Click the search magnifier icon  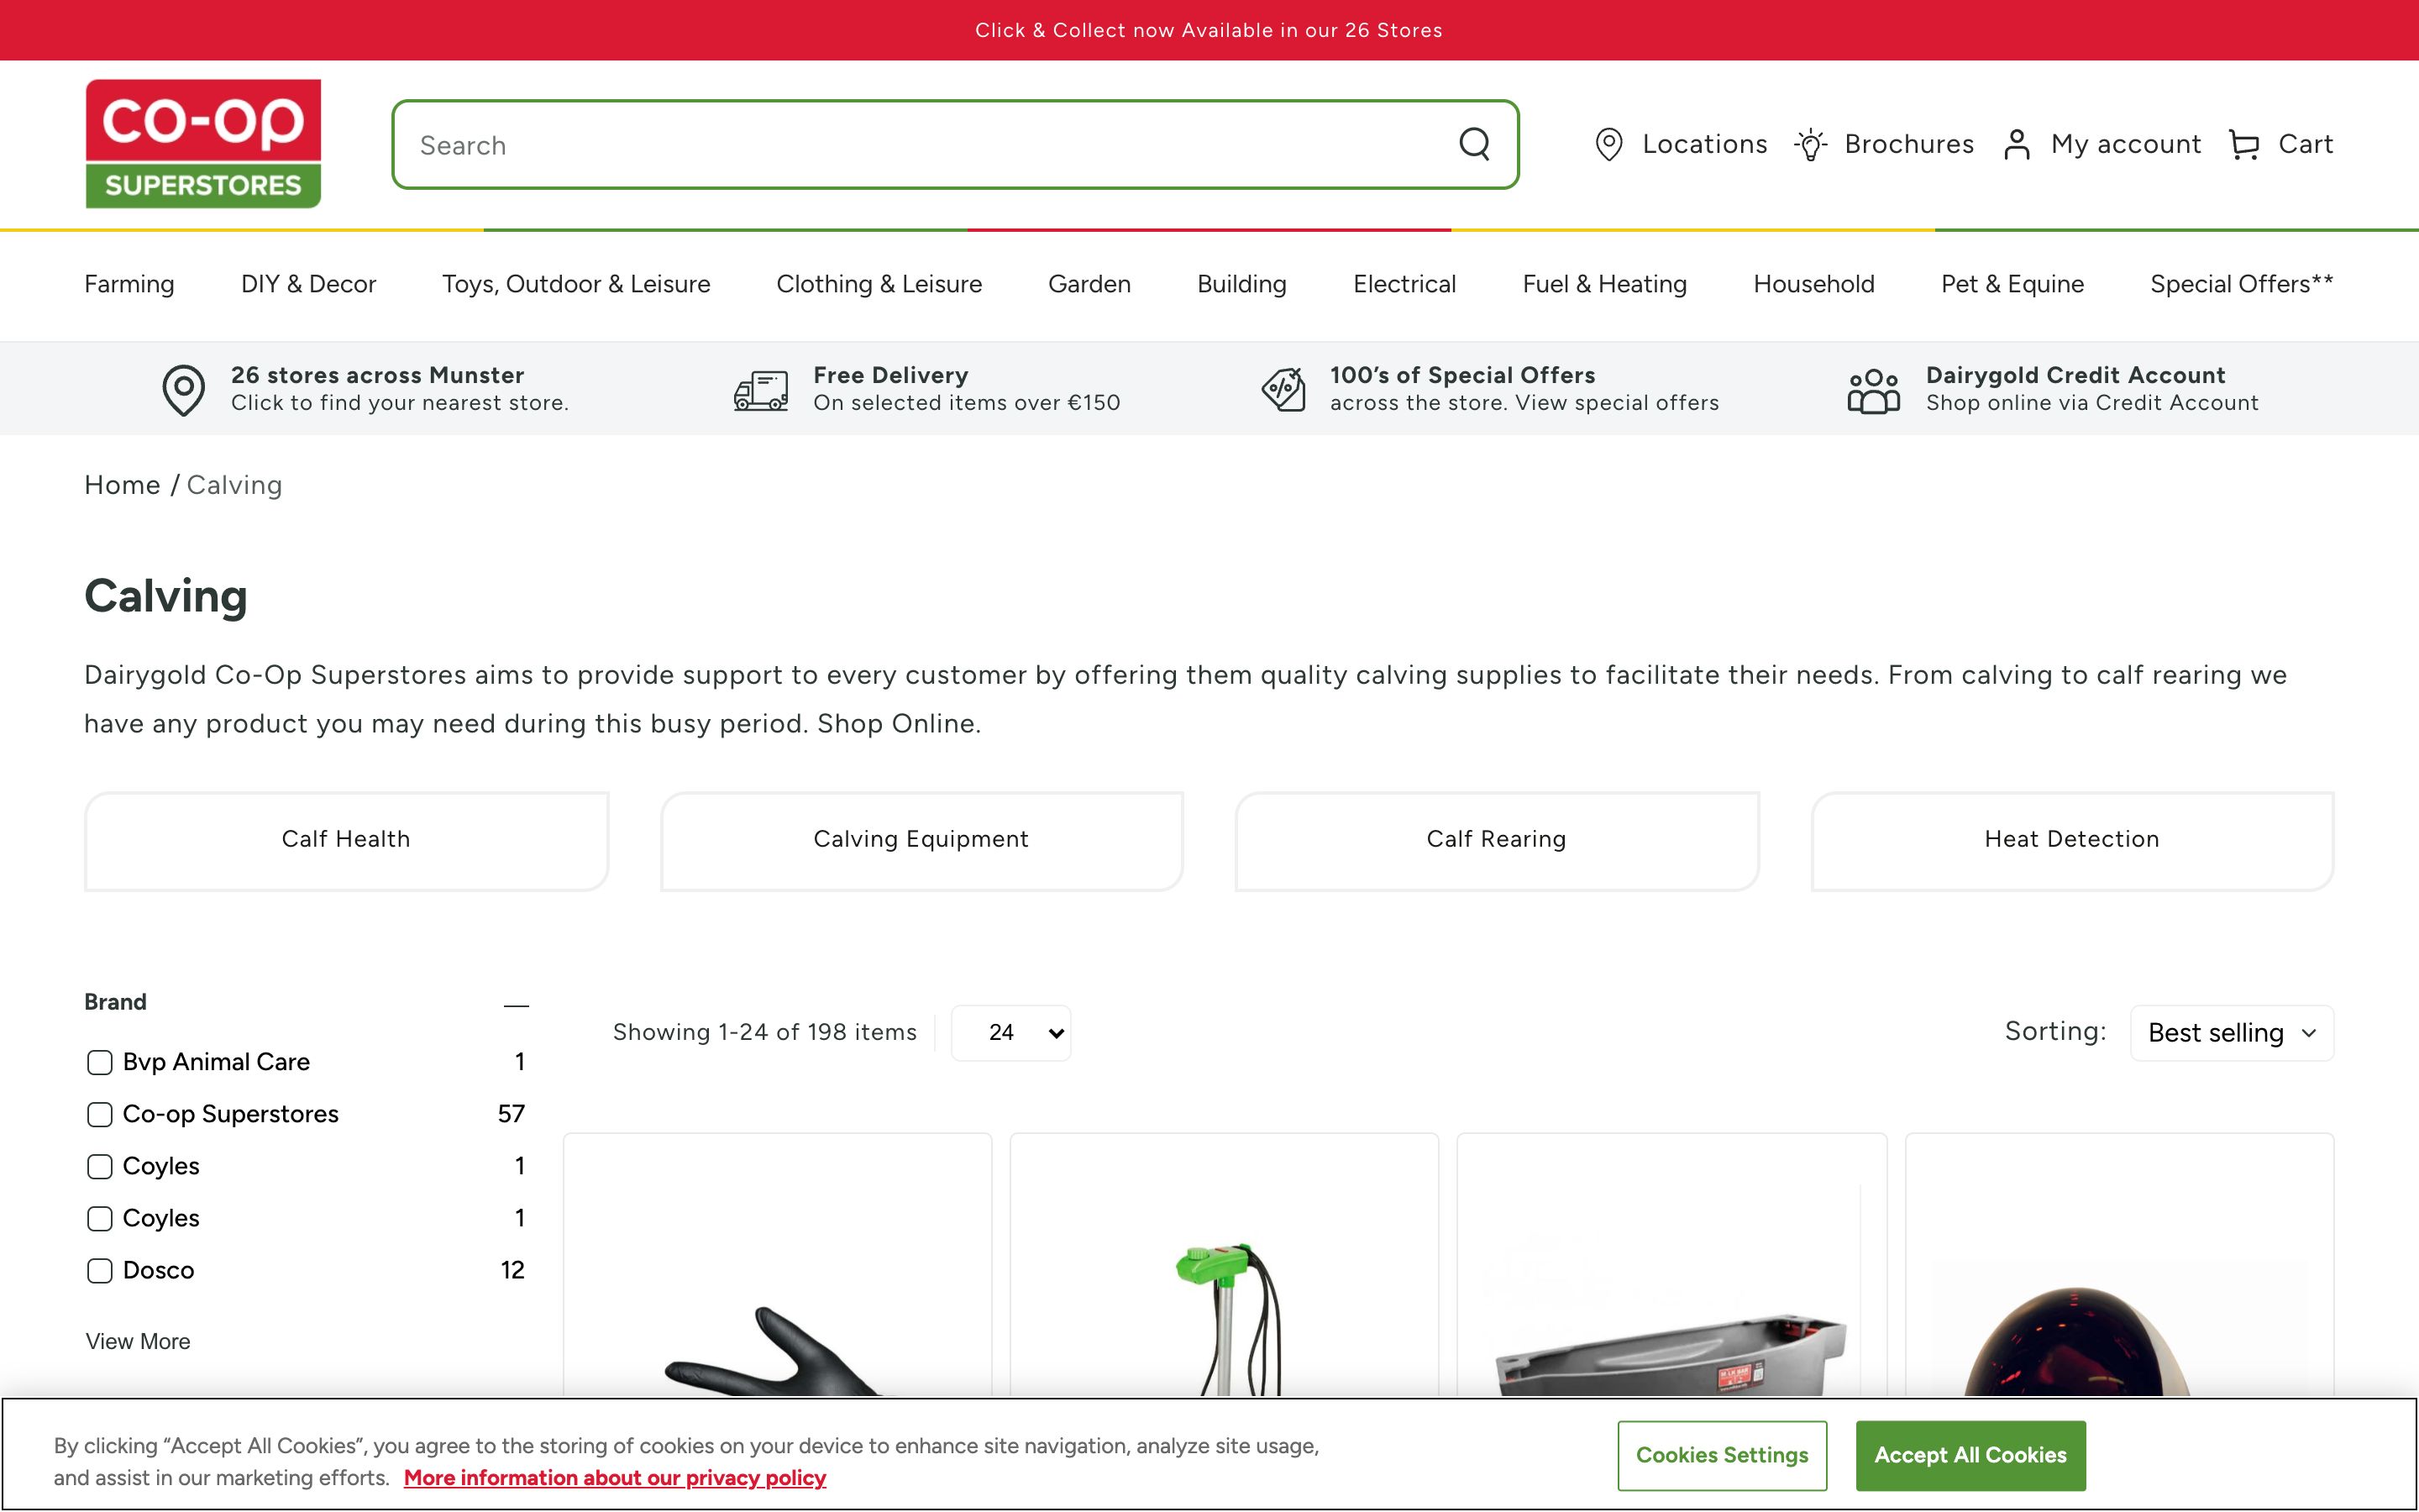click(x=1474, y=144)
